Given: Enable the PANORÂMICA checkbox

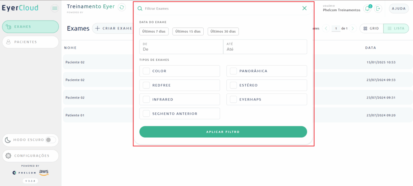Looking at the screenshot, I should coord(233,71).
